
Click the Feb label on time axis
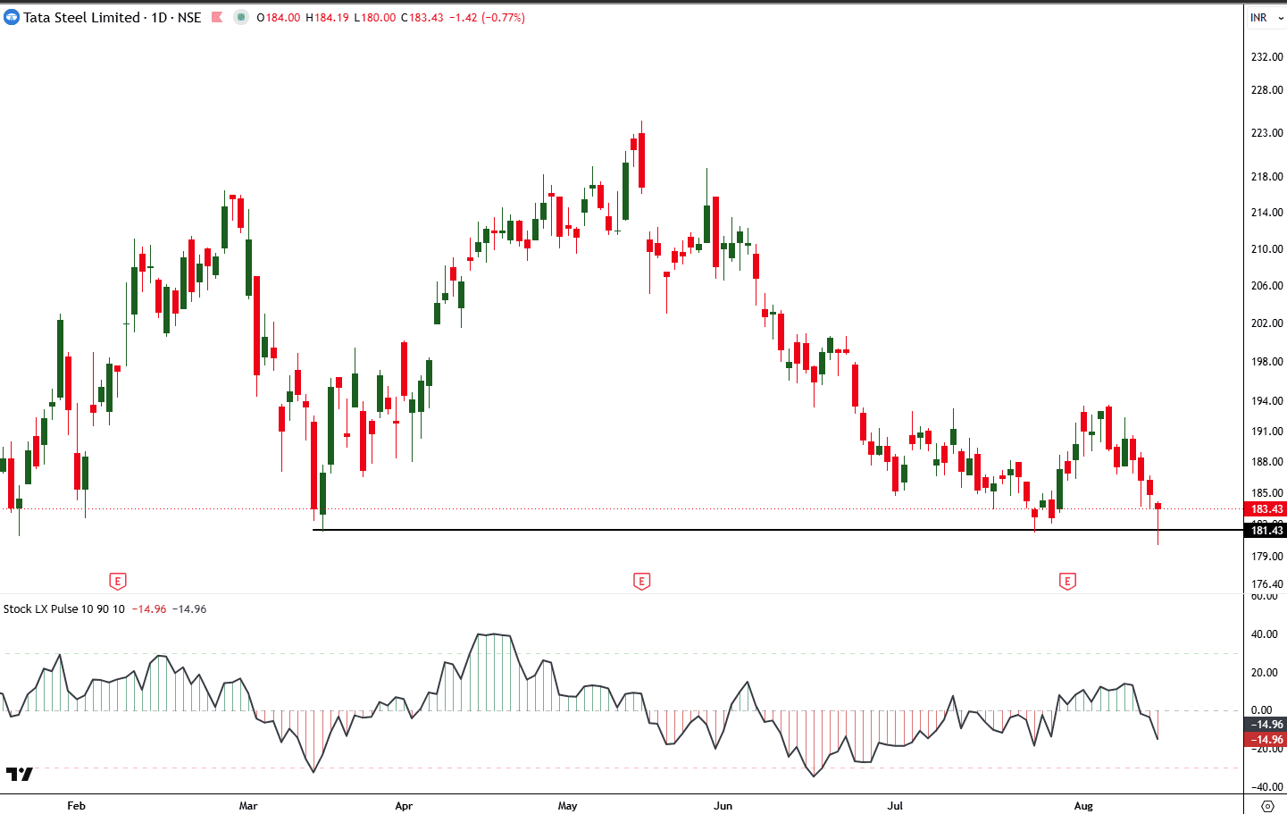pos(77,806)
